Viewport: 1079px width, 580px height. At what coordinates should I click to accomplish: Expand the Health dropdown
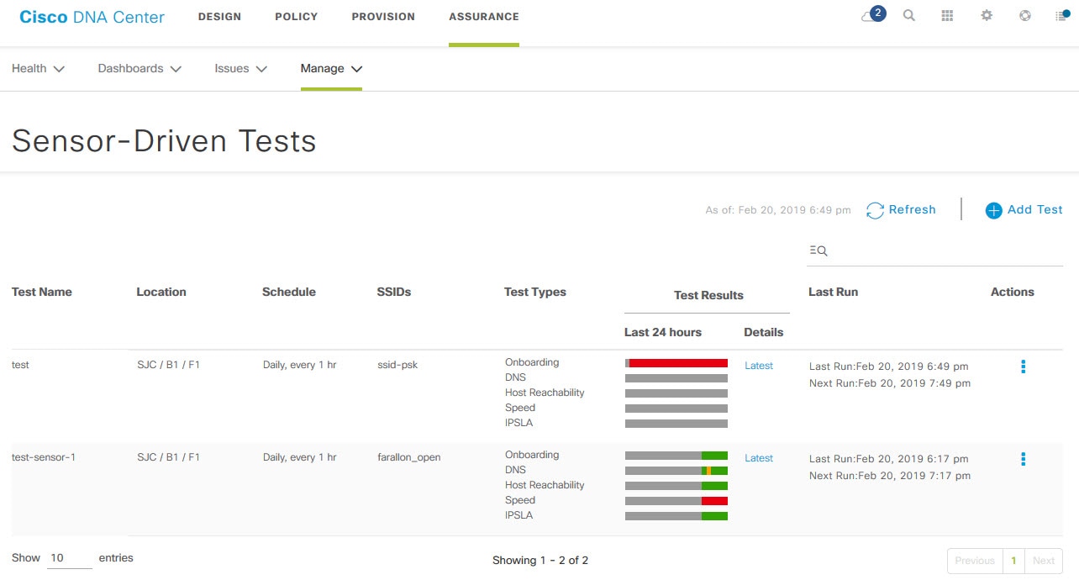coord(38,69)
